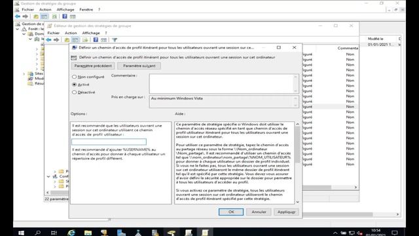Open Task View from the taskbar
The width and height of the screenshot is (419, 236).
click(x=54, y=233)
